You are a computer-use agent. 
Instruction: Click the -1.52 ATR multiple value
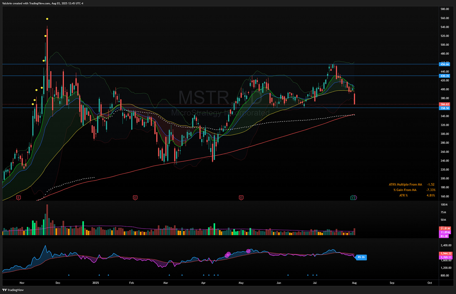pos(431,184)
